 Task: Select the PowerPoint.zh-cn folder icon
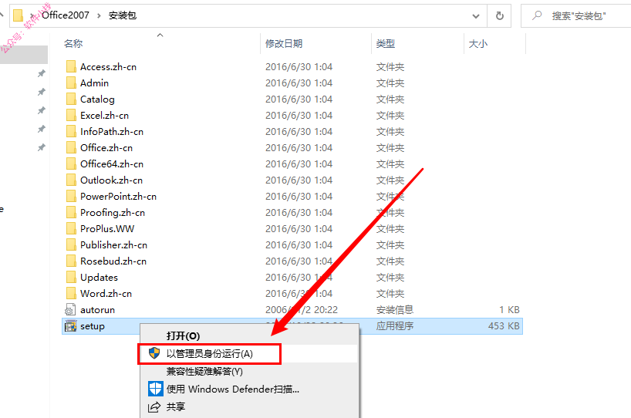tap(71, 197)
